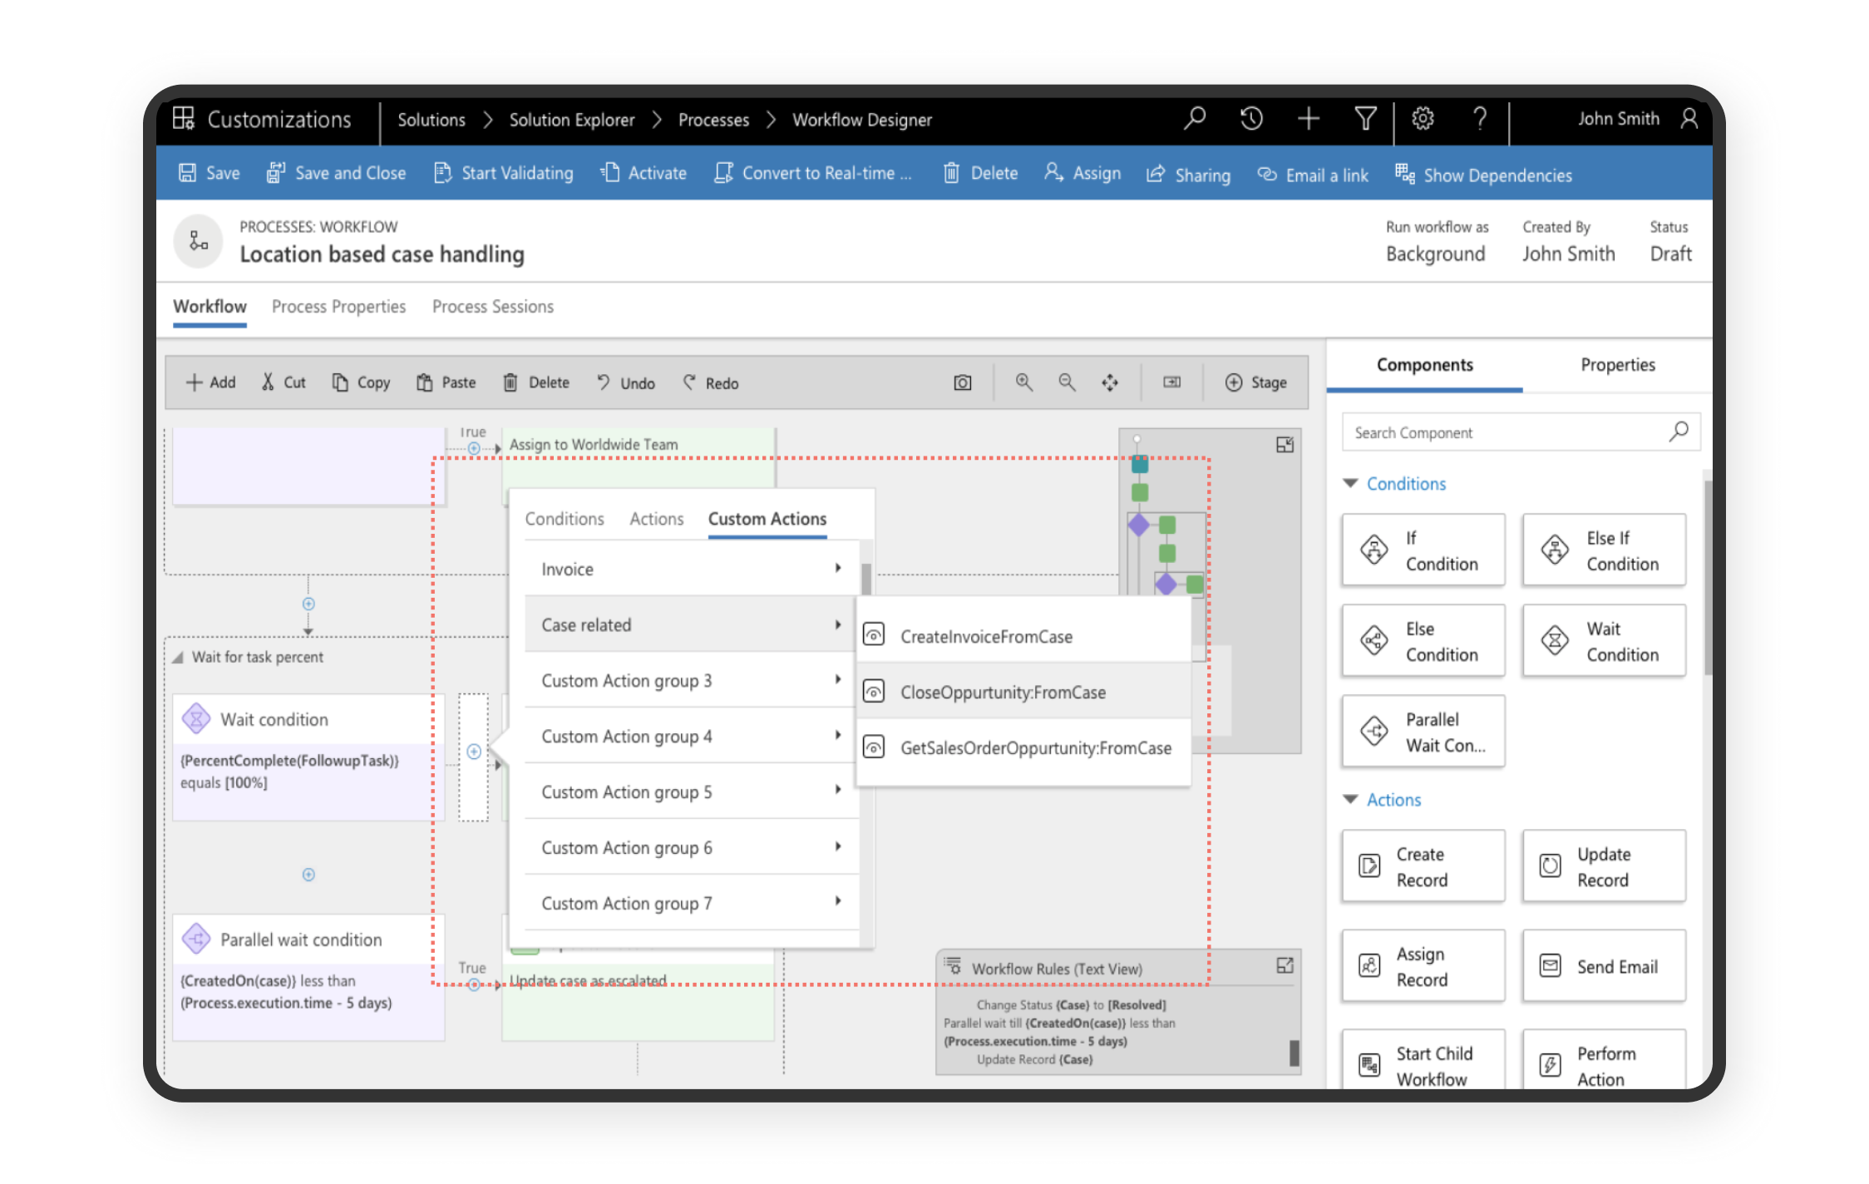Click the Customizations app grid icon
The width and height of the screenshot is (1869, 1184).
pyautogui.click(x=184, y=118)
